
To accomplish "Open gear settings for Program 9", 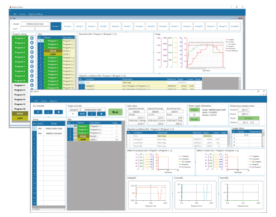I will 32,76.
